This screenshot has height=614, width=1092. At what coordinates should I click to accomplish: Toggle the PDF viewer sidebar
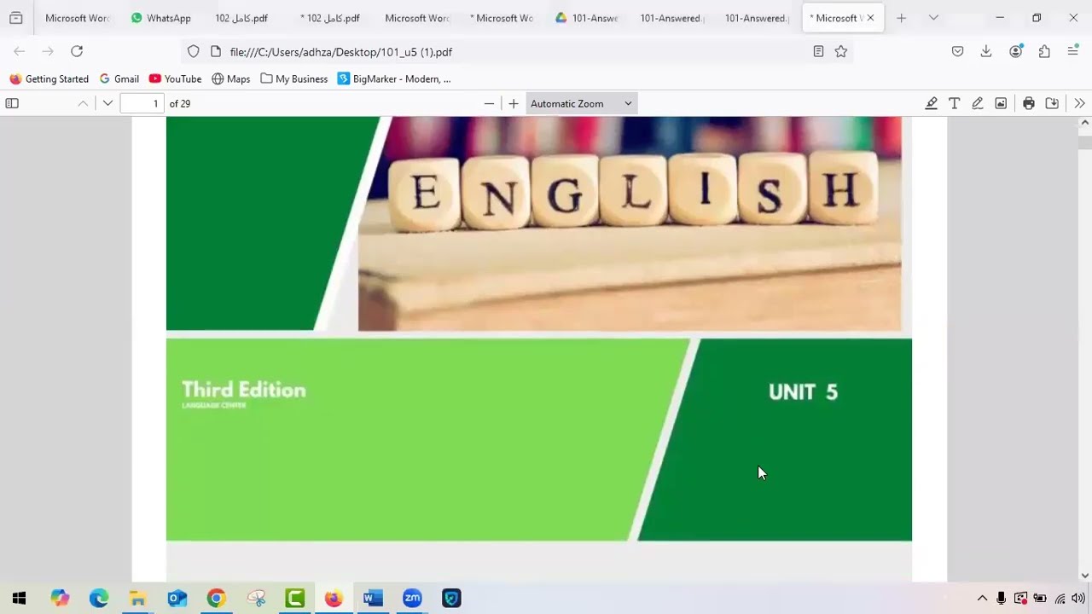point(12,103)
